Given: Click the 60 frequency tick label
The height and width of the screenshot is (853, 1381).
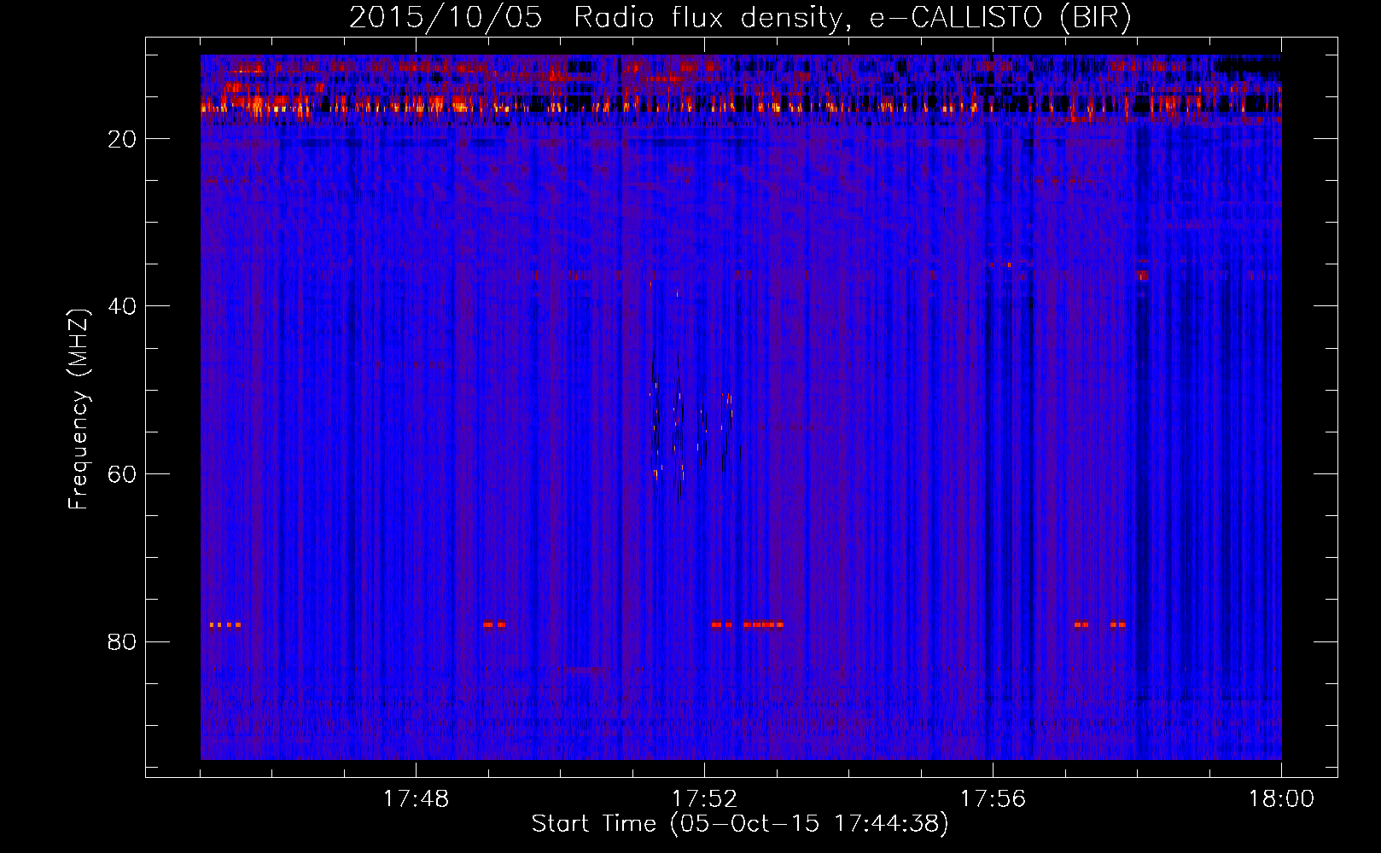Looking at the screenshot, I should (x=122, y=474).
